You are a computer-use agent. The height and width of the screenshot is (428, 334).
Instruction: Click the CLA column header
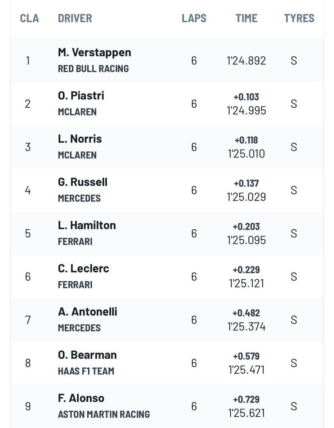point(29,18)
